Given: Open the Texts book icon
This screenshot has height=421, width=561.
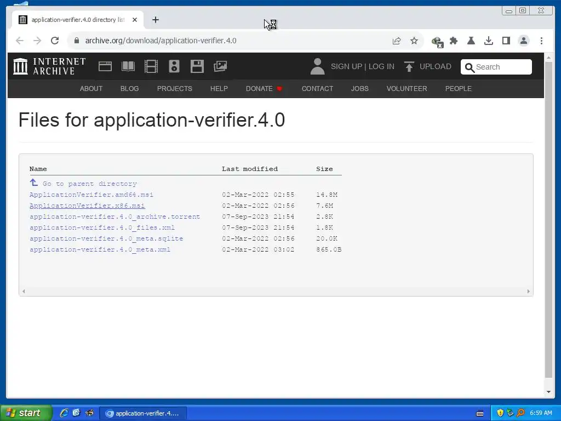Looking at the screenshot, I should click(x=128, y=66).
